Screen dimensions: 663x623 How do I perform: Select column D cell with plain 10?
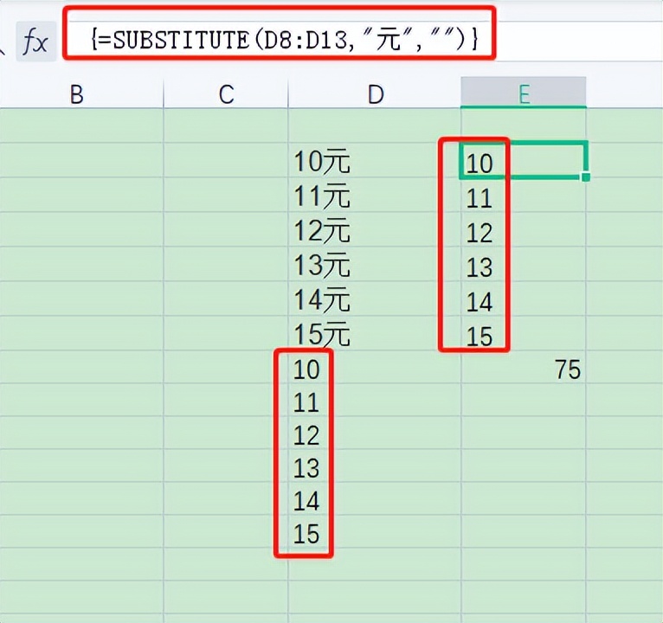[x=375, y=367]
